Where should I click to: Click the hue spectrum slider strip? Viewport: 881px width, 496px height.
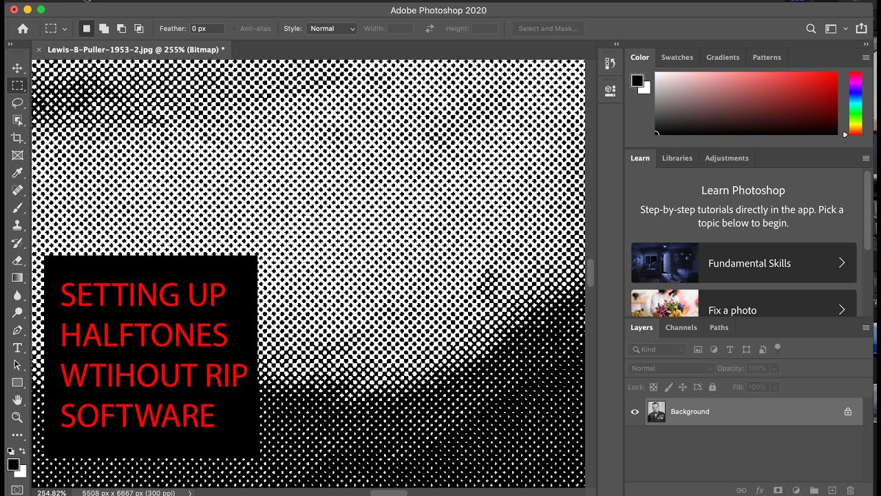pos(855,103)
